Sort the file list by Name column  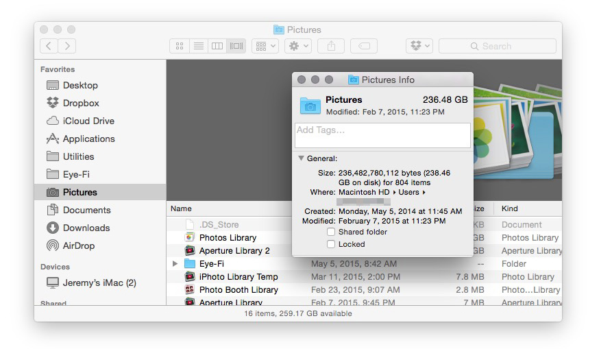[181, 208]
